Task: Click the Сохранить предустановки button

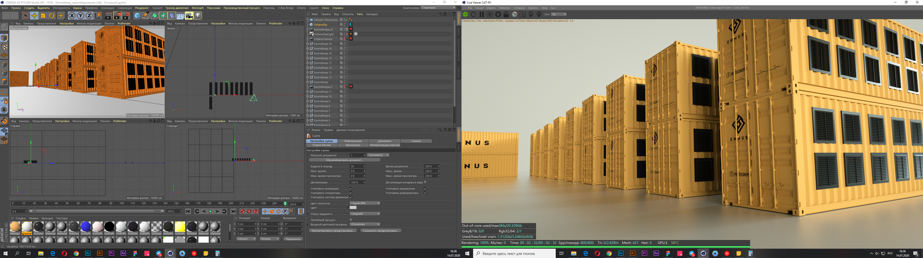Action: [x=380, y=231]
